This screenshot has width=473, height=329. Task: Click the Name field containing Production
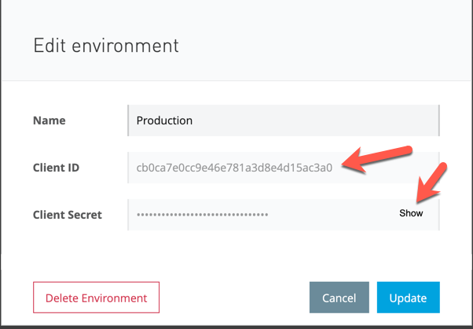pyautogui.click(x=283, y=121)
